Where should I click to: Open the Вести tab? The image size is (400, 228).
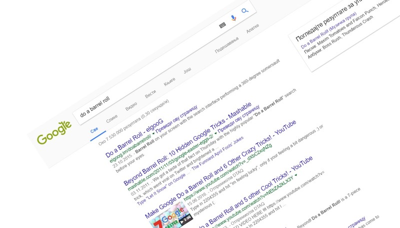pyautogui.click(x=150, y=94)
